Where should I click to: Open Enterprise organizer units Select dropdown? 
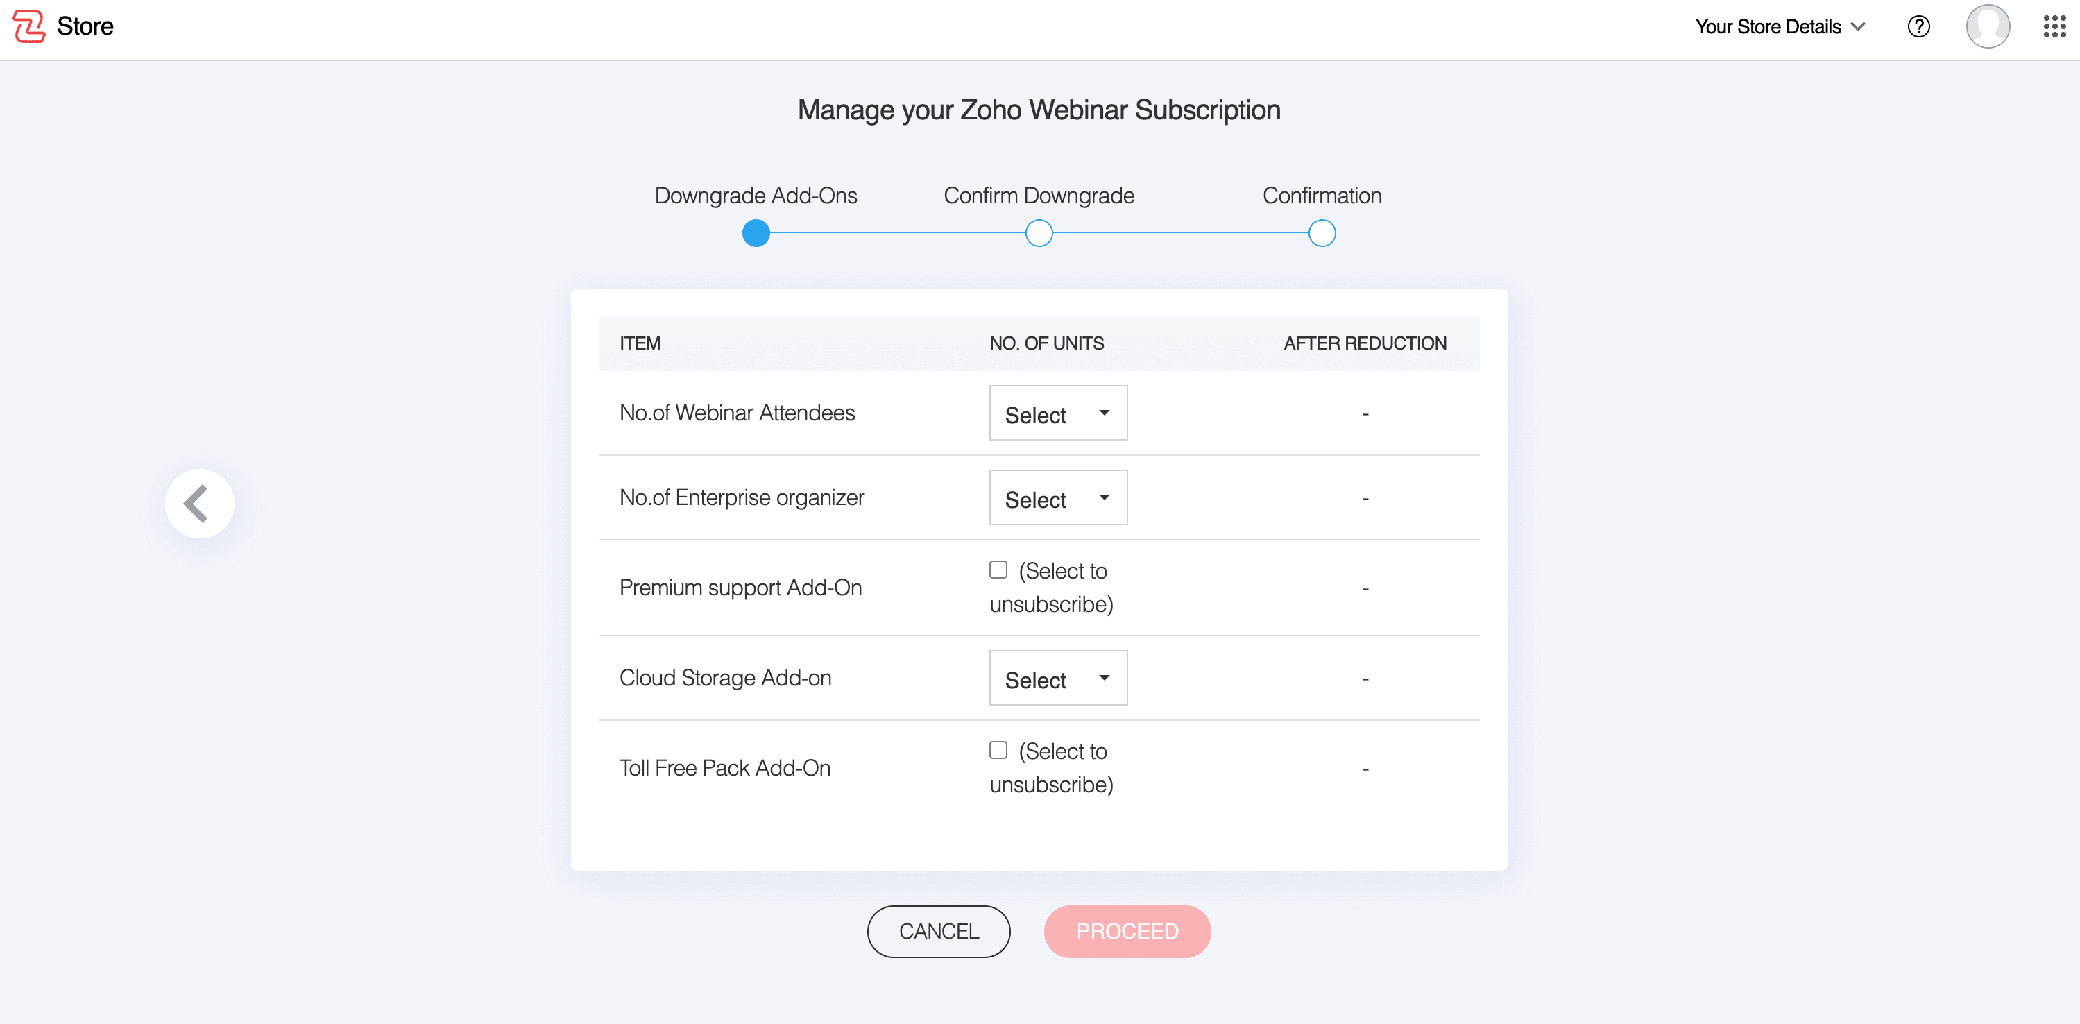(1058, 498)
